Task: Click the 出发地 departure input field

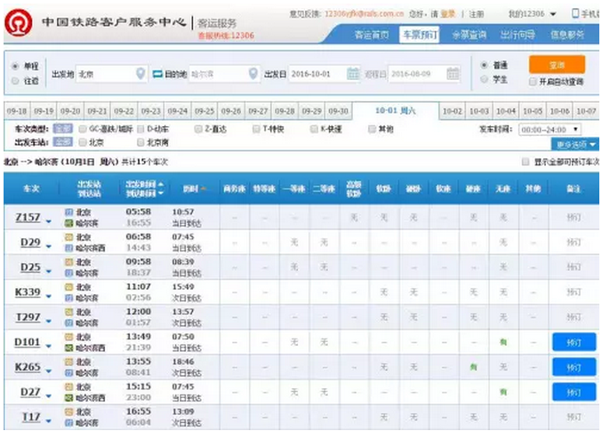Action: [105, 74]
